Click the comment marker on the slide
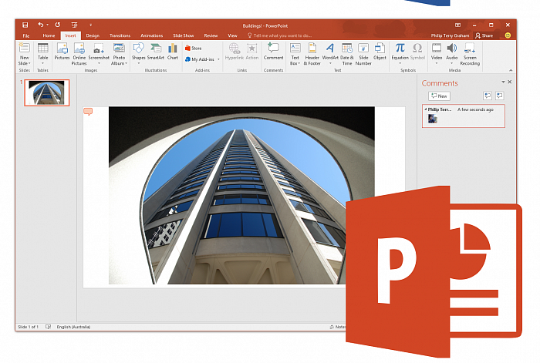Viewport: 540px width, 363px height. click(88, 112)
